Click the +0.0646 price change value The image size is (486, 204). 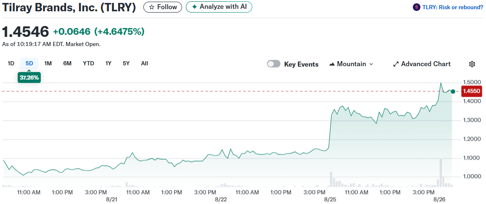(x=71, y=31)
